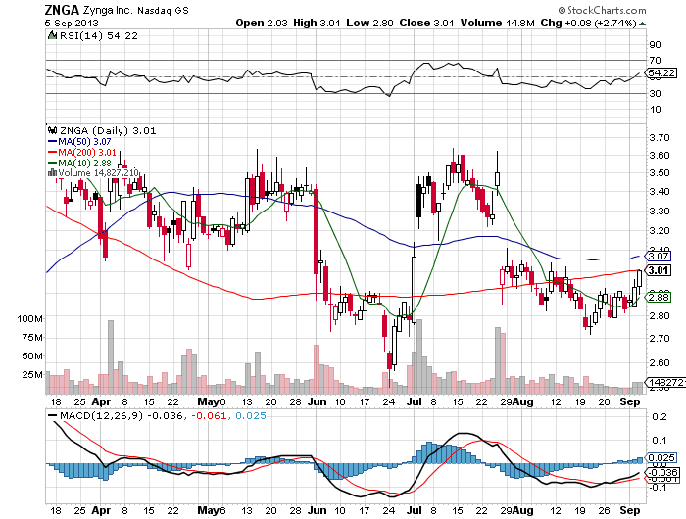Viewport: 686px width, 519px height.
Task: Click the blue 0.025 value in MACD label
Action: pyautogui.click(x=250, y=415)
